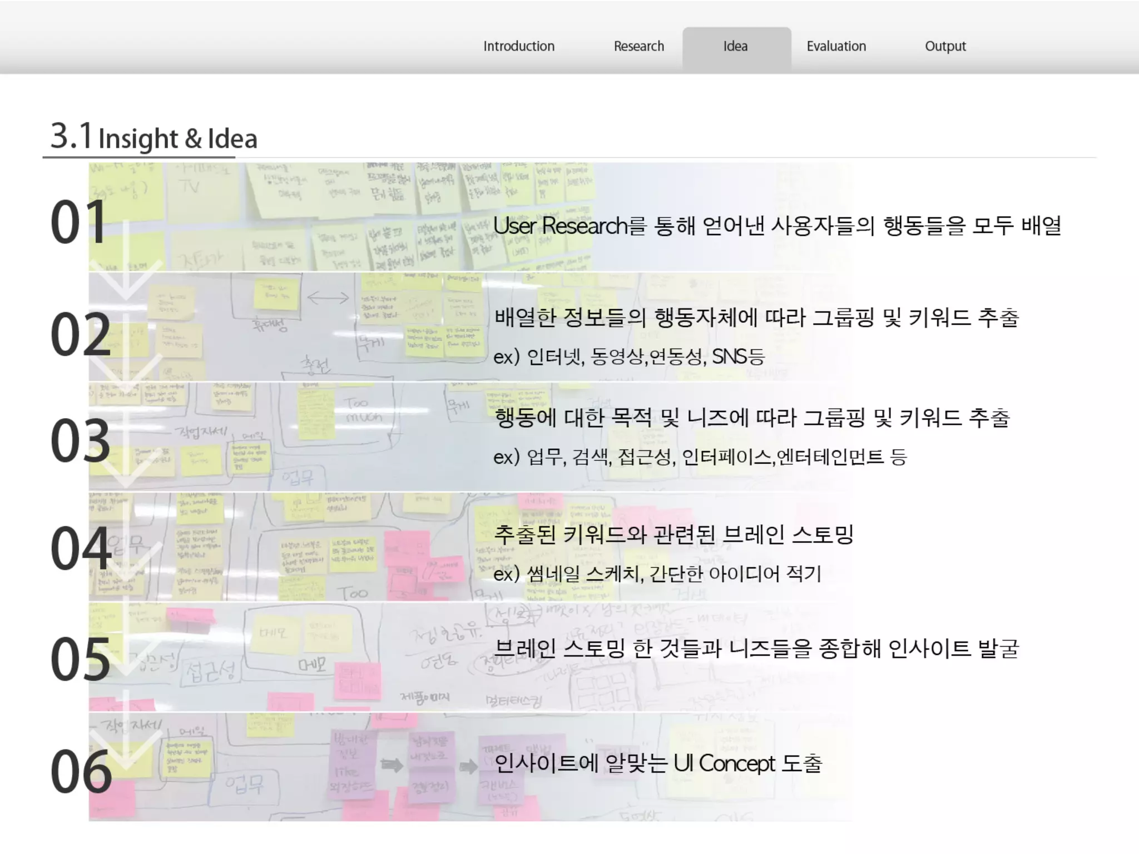Click step number 02
Viewport: 1139px width, 854px height.
click(x=81, y=335)
